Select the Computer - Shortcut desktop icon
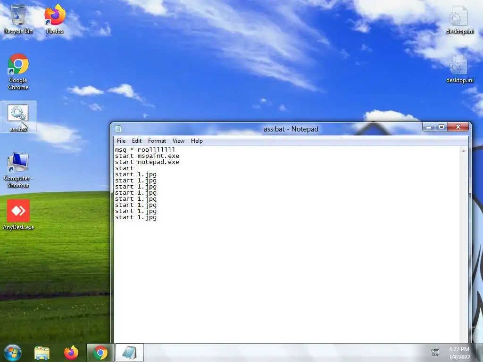483x362 pixels. [x=18, y=170]
